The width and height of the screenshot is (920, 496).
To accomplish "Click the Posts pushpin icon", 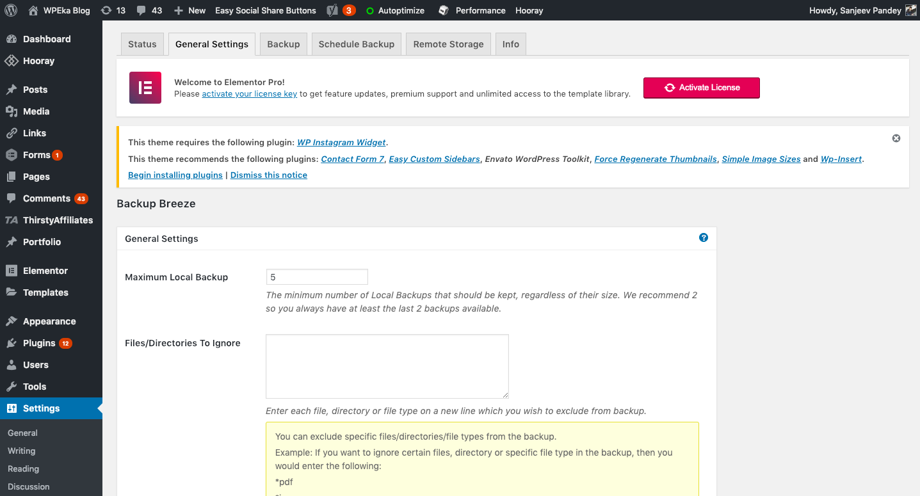I will coord(12,90).
